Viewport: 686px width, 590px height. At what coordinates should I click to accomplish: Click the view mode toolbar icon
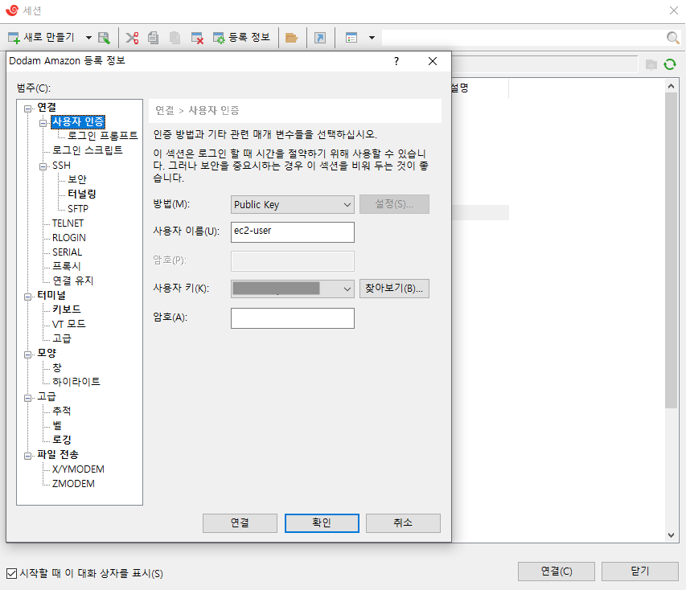[351, 38]
